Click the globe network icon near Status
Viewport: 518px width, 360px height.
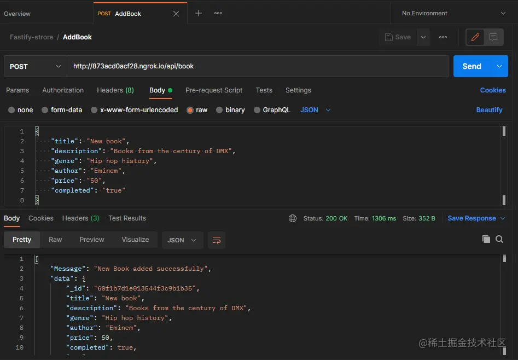click(x=293, y=218)
